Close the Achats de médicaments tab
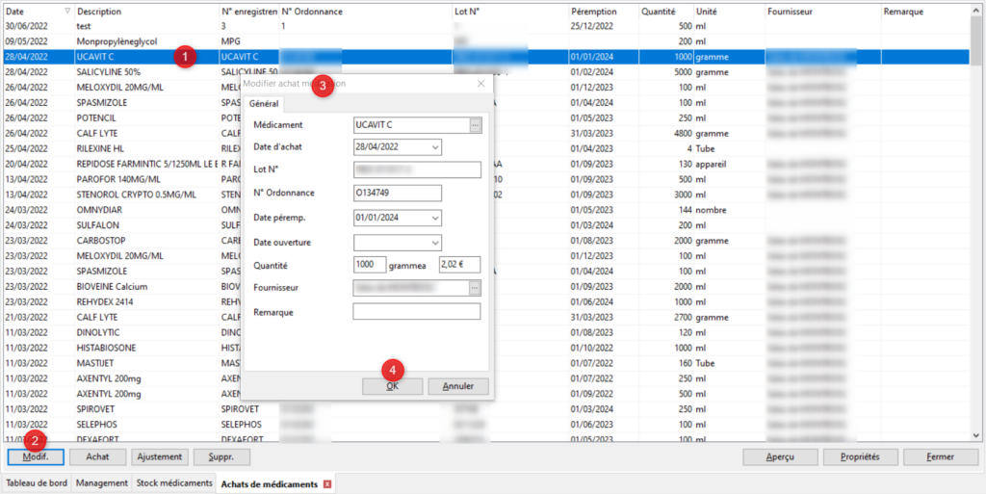 pos(327,483)
